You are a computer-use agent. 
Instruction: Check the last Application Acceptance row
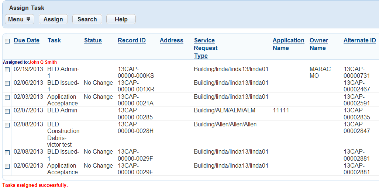(7, 167)
